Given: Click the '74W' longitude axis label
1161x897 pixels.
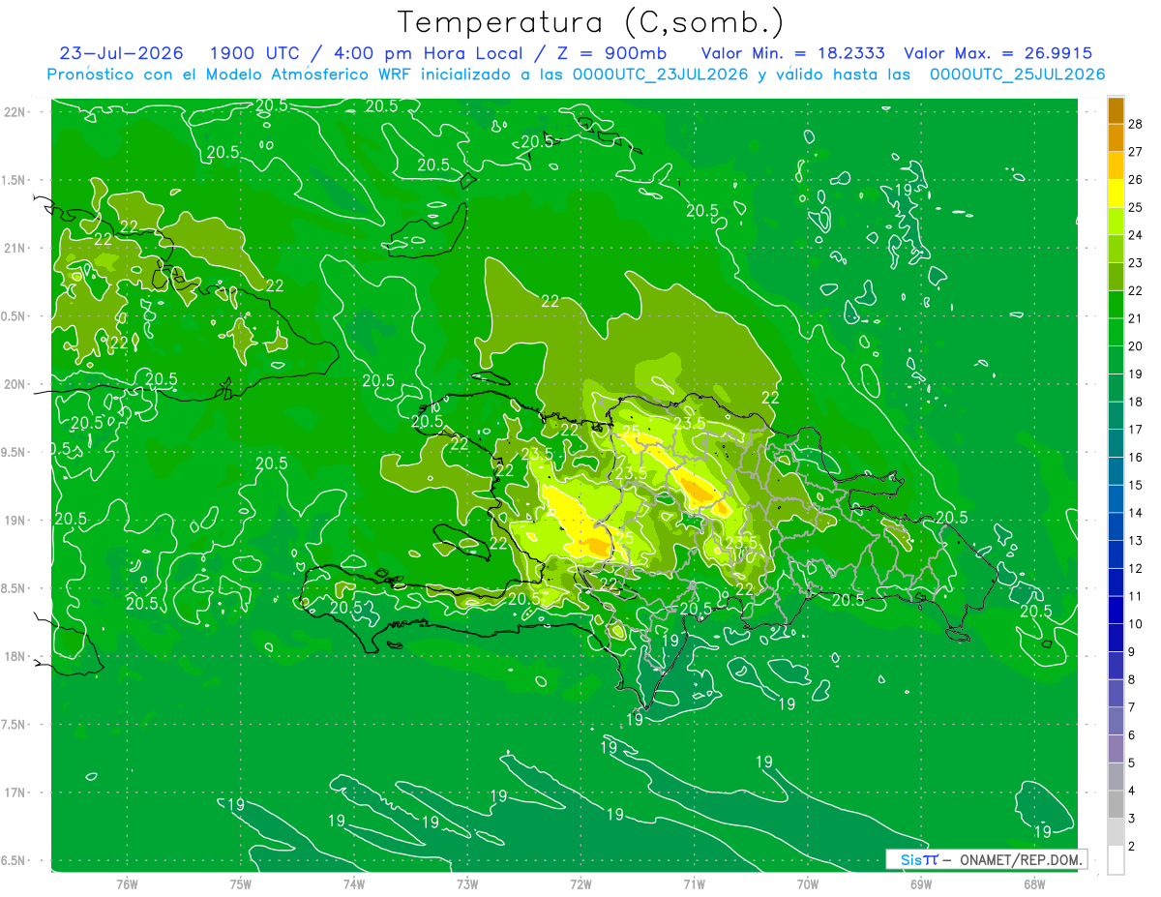Looking at the screenshot, I should pyautogui.click(x=354, y=883).
